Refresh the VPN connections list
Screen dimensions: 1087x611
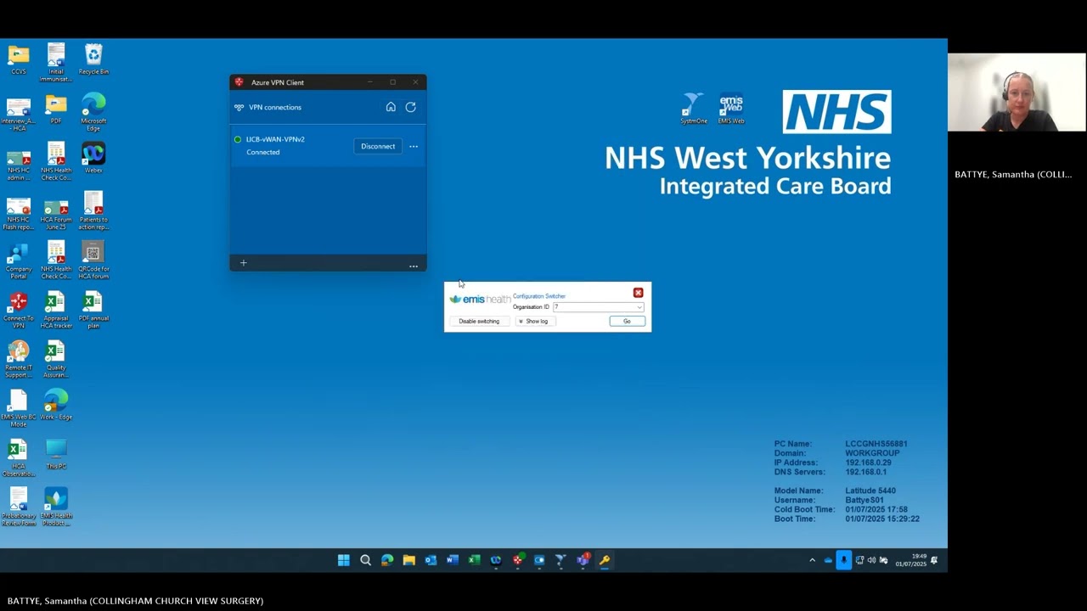point(410,107)
